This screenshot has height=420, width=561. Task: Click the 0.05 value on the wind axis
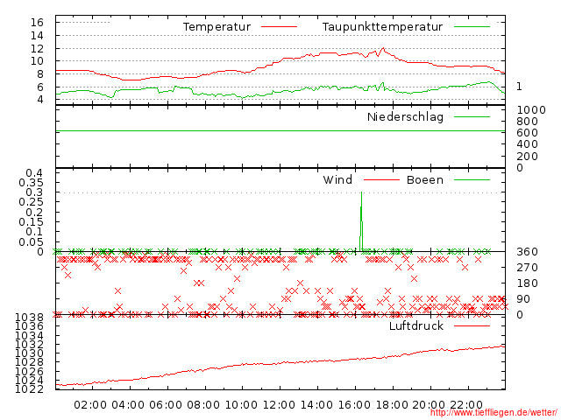(32, 241)
